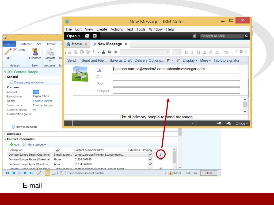Open the Create menu
Viewport: 274px width, 205px height.
102,29
